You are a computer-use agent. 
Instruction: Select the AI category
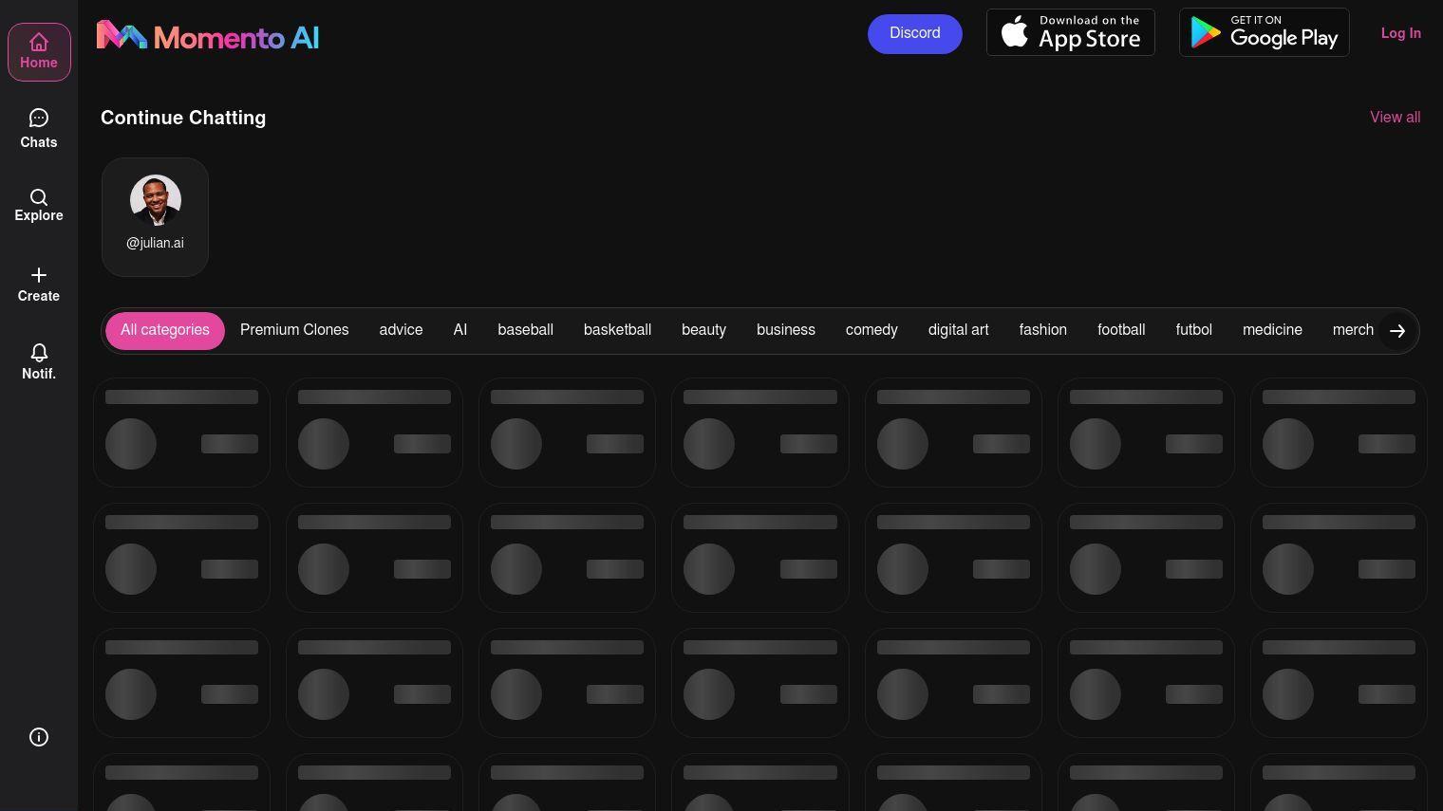point(460,330)
